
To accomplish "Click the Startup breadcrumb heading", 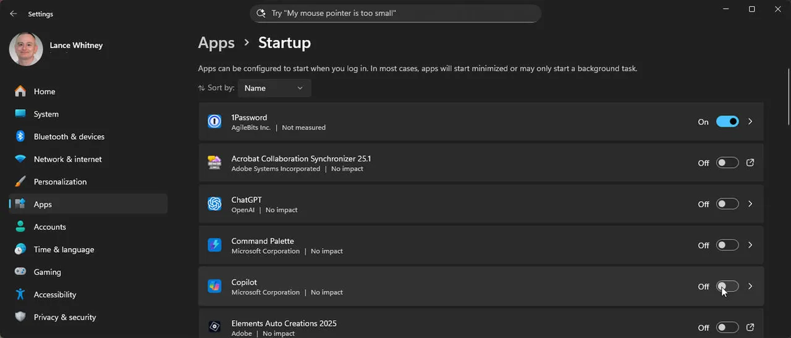I will [x=284, y=43].
